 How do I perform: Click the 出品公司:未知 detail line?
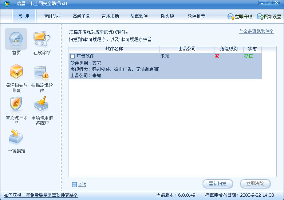(x=86, y=76)
